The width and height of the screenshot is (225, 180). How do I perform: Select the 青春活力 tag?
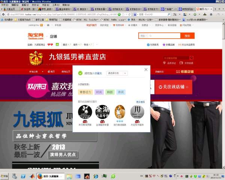(x=85, y=92)
